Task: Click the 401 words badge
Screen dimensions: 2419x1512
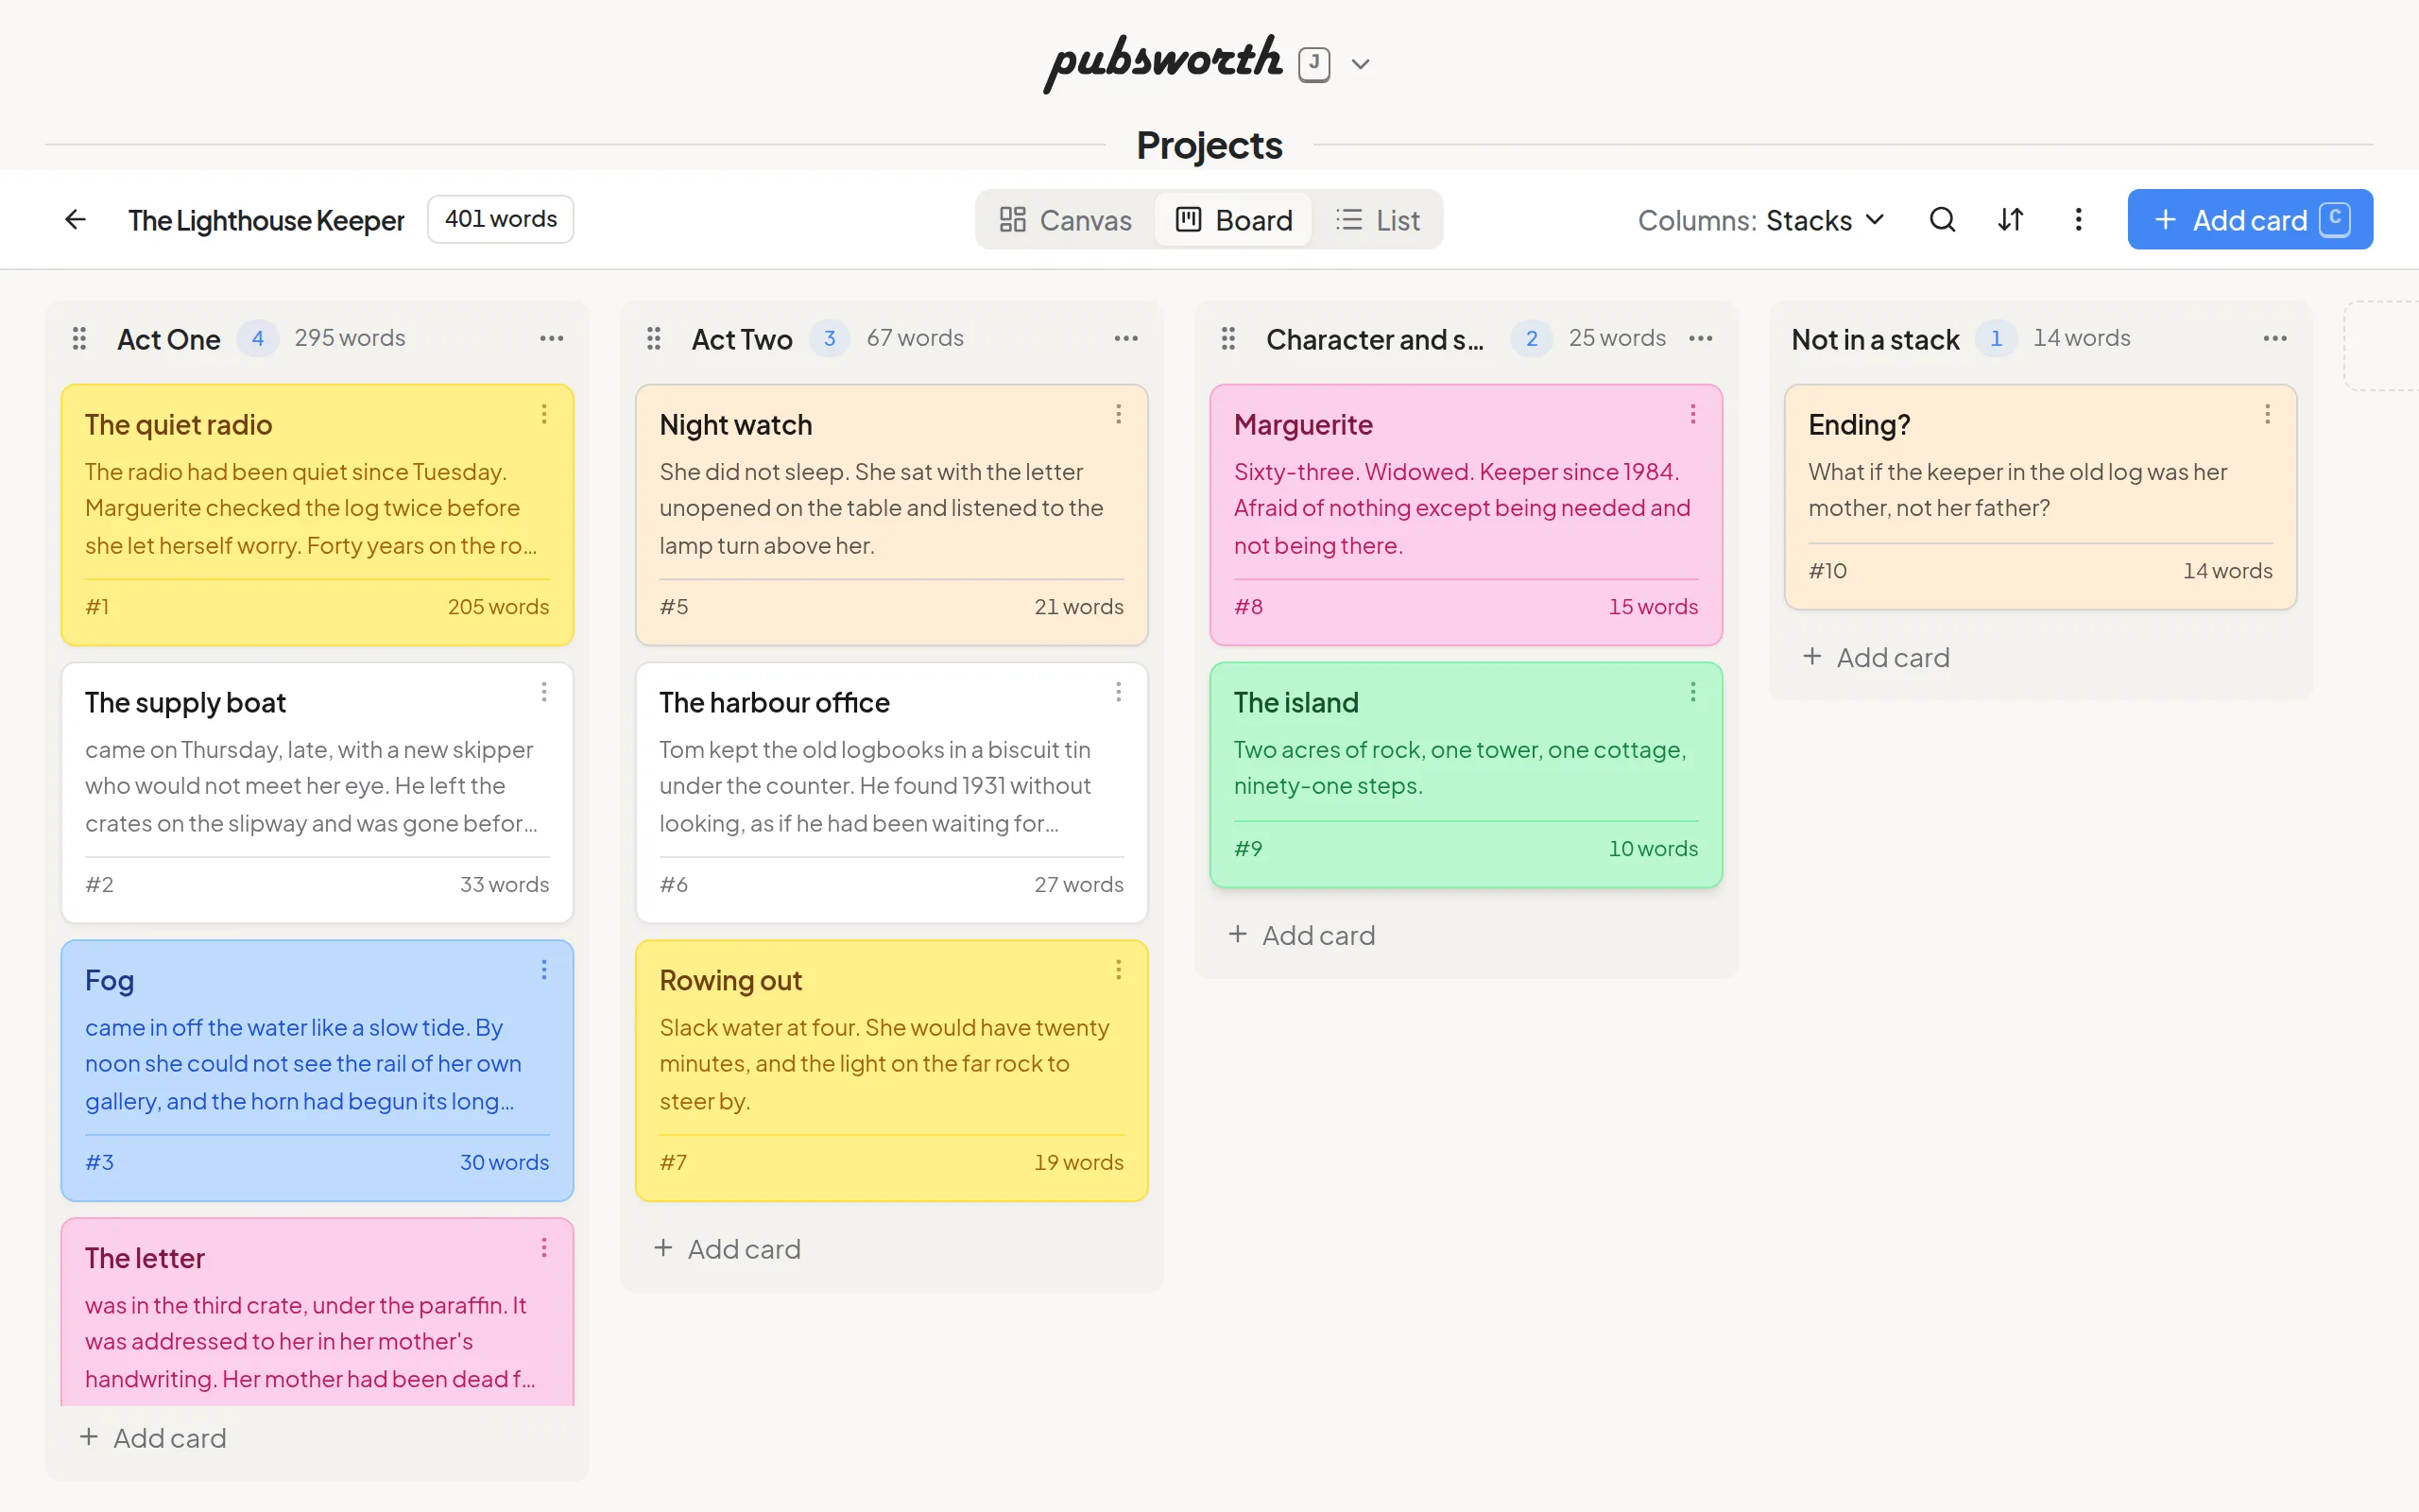Action: click(x=501, y=219)
